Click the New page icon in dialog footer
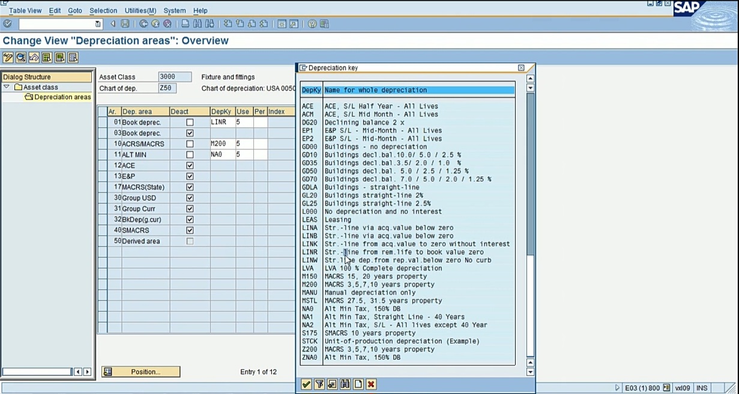Viewport: 739px width, 394px height. coord(358,384)
